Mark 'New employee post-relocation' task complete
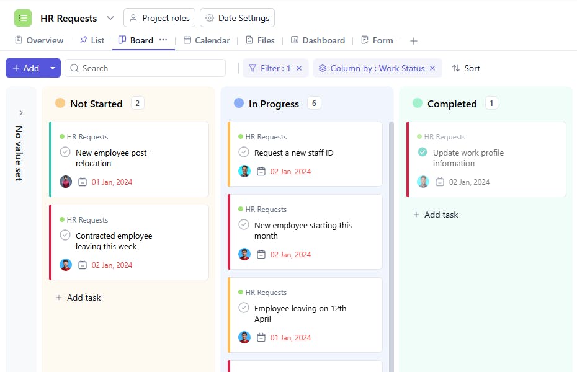The width and height of the screenshot is (577, 372). tap(65, 152)
